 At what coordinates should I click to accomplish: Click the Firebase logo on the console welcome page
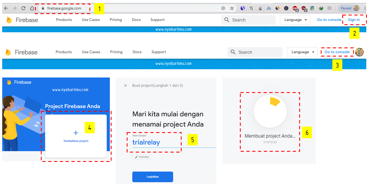(x=19, y=82)
